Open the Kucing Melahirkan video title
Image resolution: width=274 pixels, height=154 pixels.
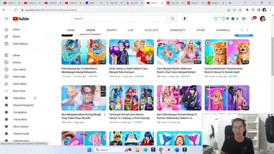(x=223, y=70)
